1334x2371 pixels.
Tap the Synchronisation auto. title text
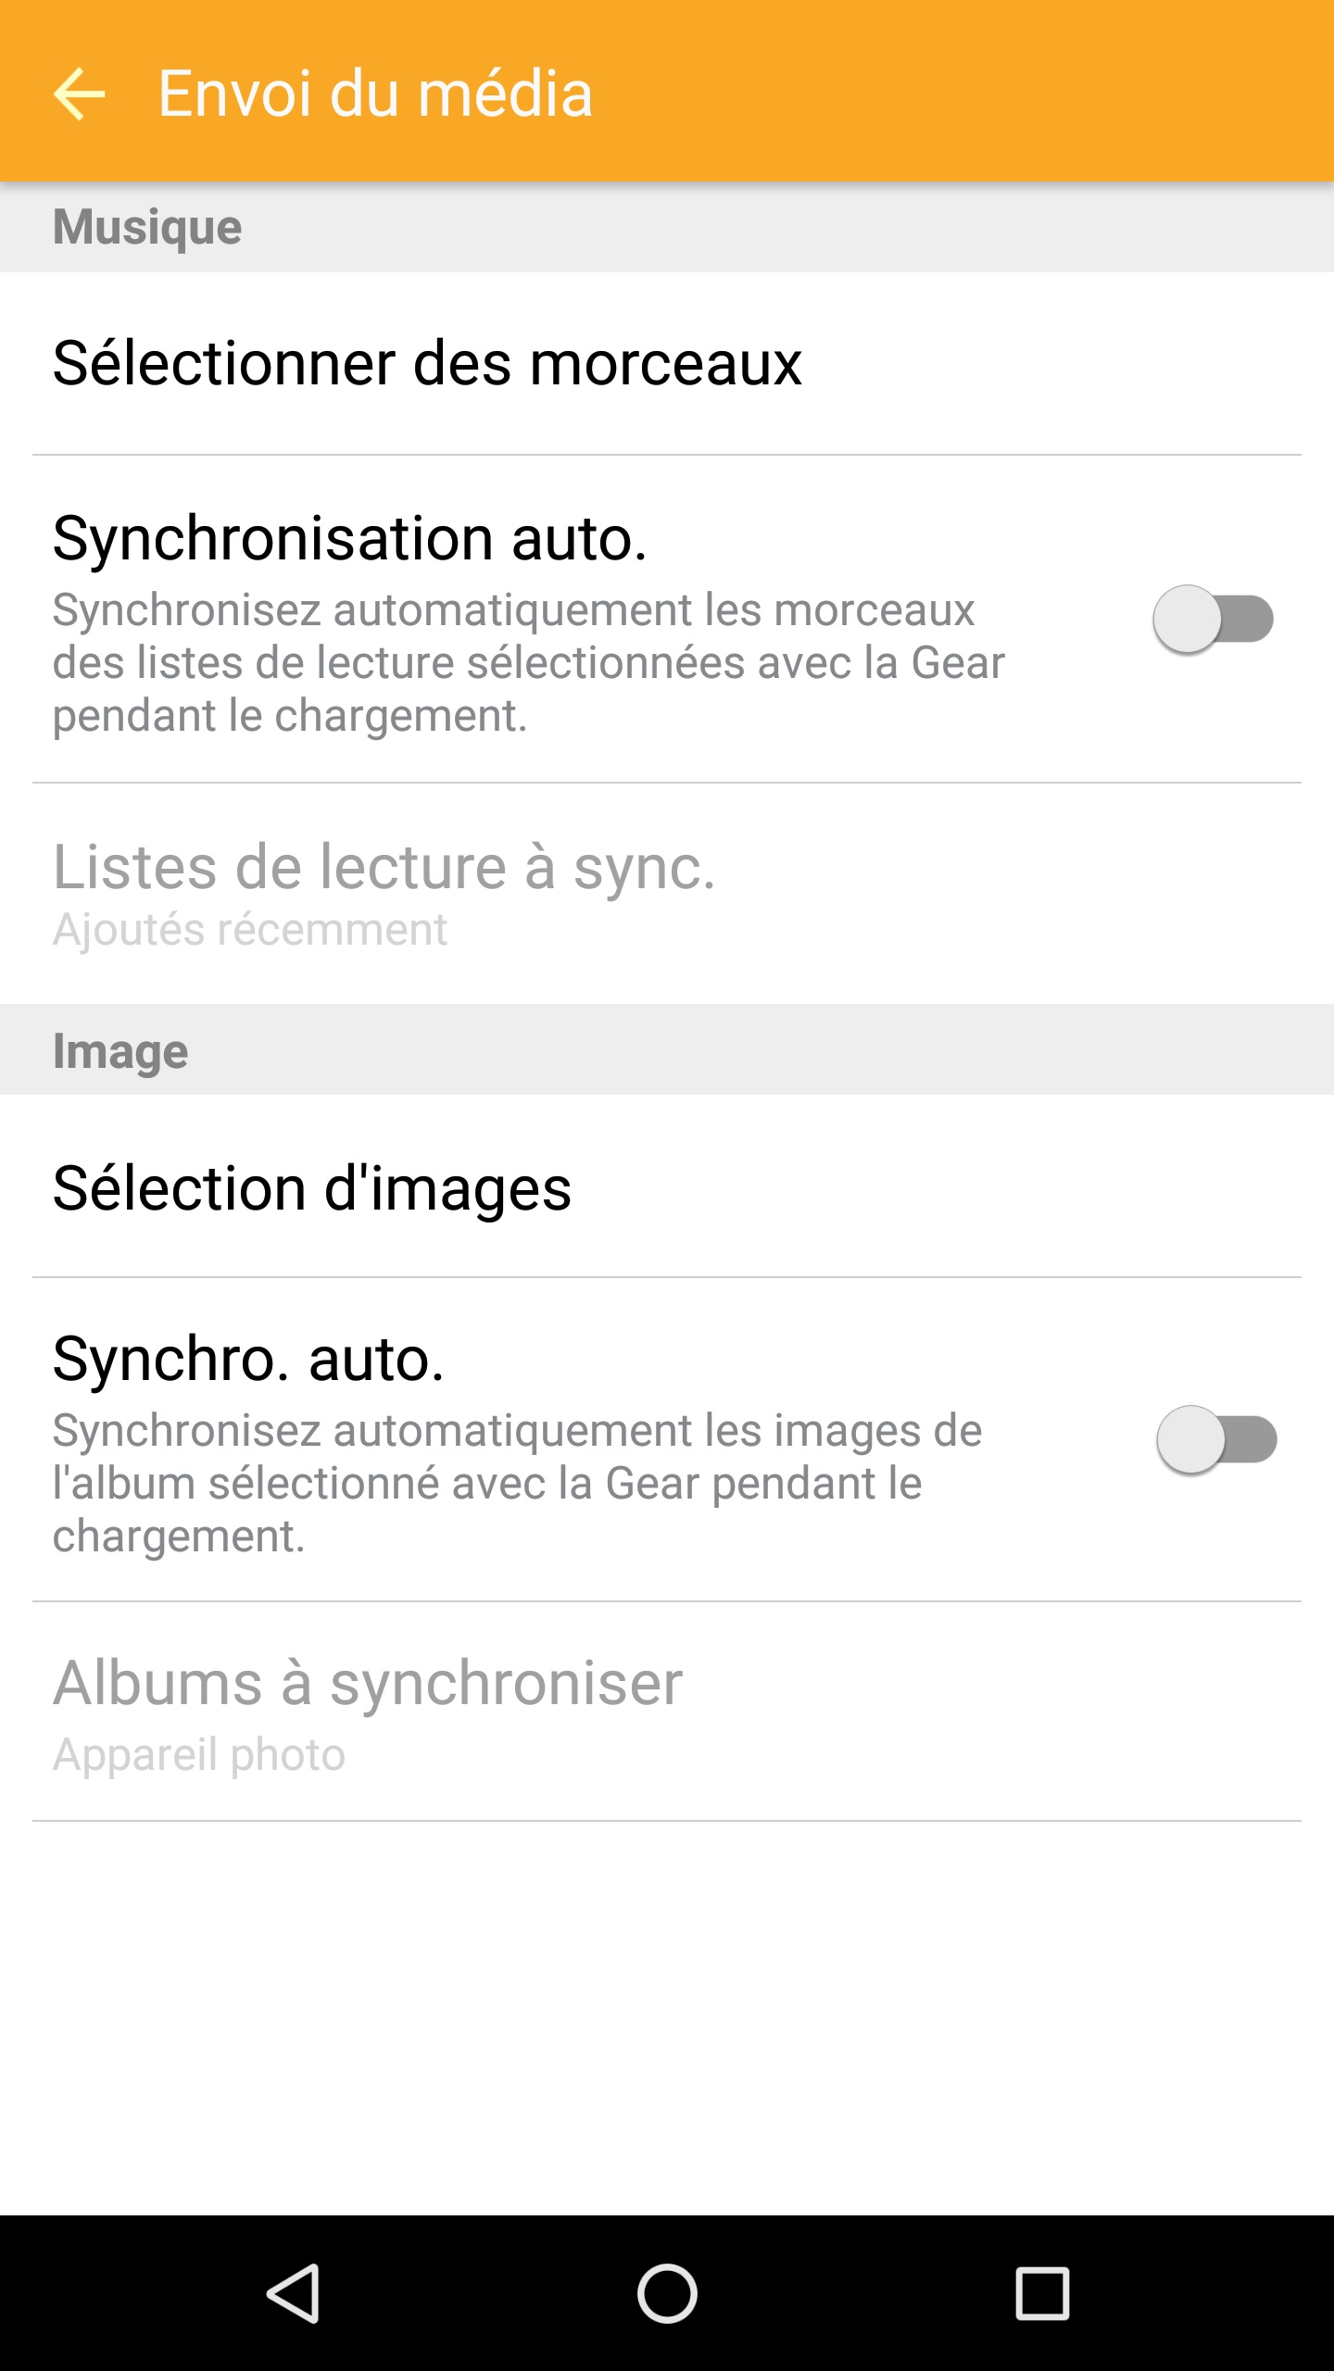(349, 538)
